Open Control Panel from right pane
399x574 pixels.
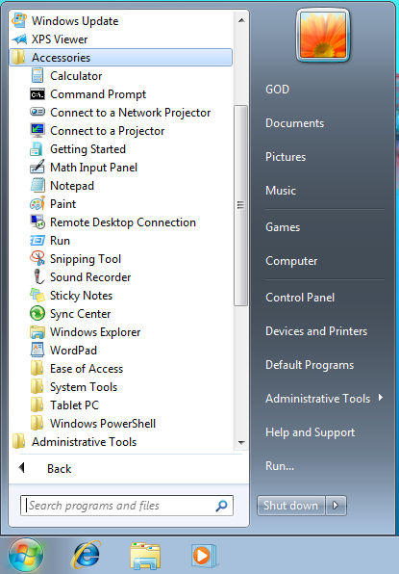(300, 298)
